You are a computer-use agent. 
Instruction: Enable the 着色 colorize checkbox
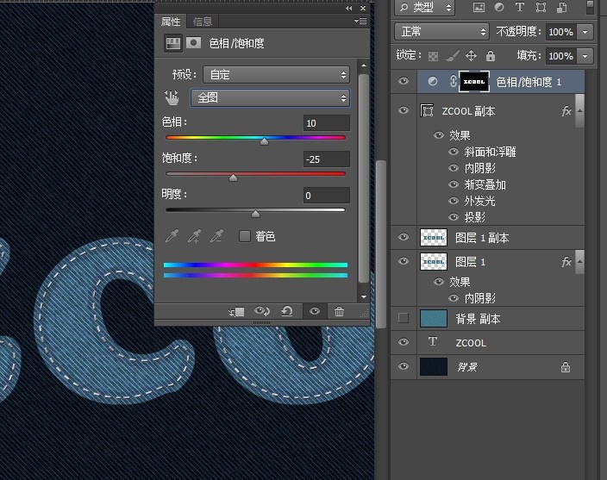[x=245, y=236]
